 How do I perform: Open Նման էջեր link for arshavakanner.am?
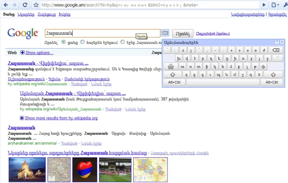pyautogui.click(x=91, y=143)
